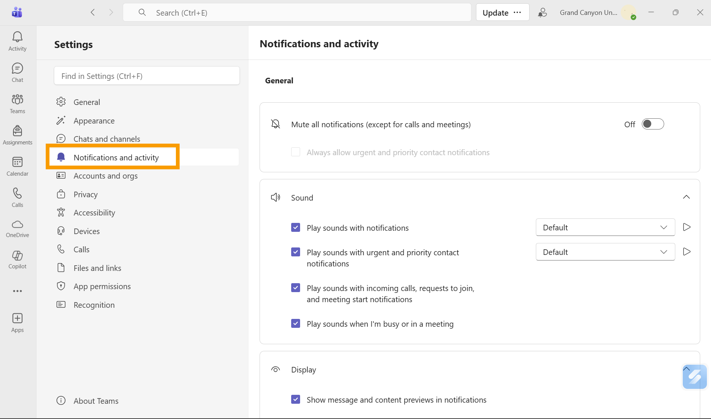Uncheck Play sounds with notifications
The image size is (711, 419).
pyautogui.click(x=296, y=227)
